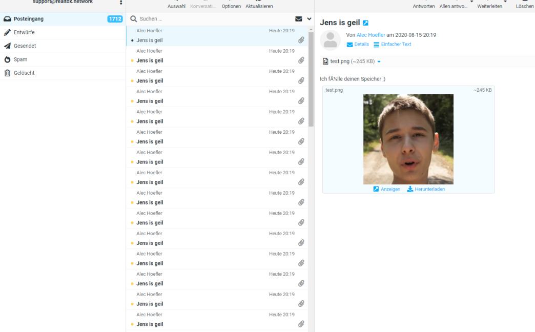The image size is (535, 332).
Task: Open the account menu via three dots
Action: pos(121,3)
